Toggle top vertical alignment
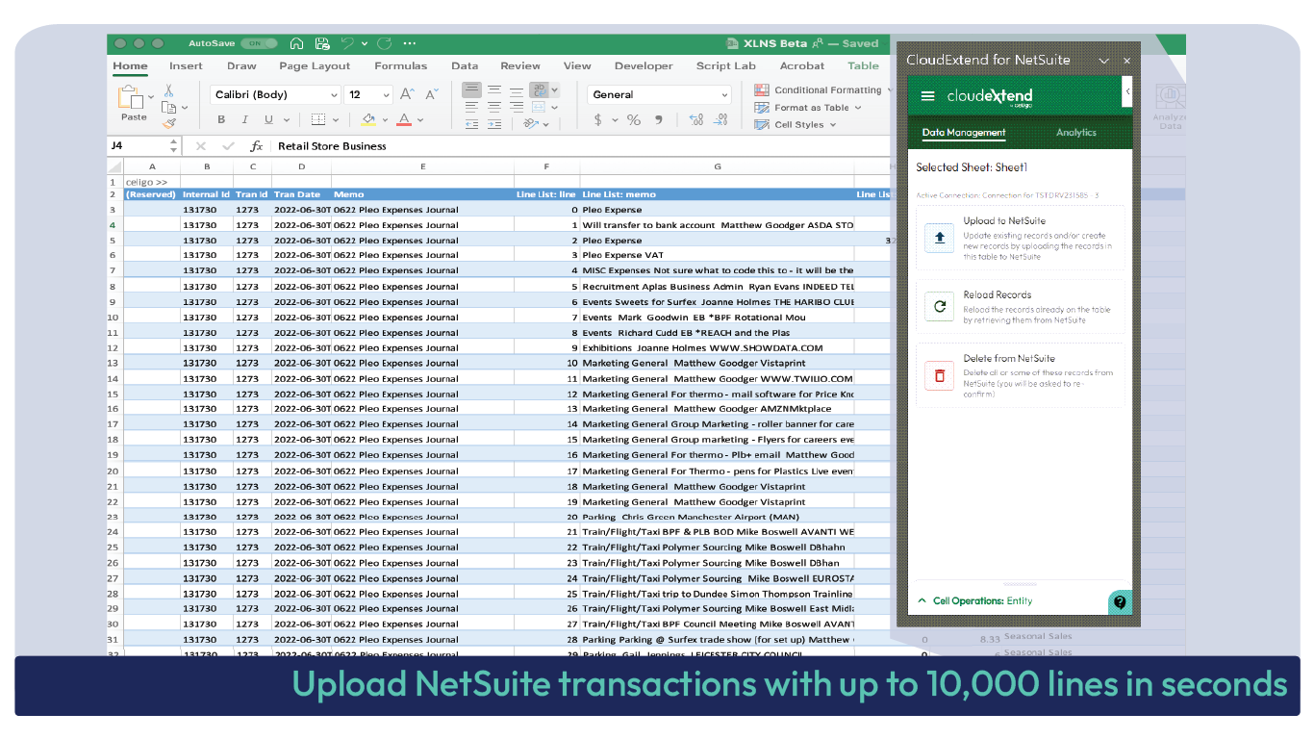The image size is (1314, 739). 470,89
